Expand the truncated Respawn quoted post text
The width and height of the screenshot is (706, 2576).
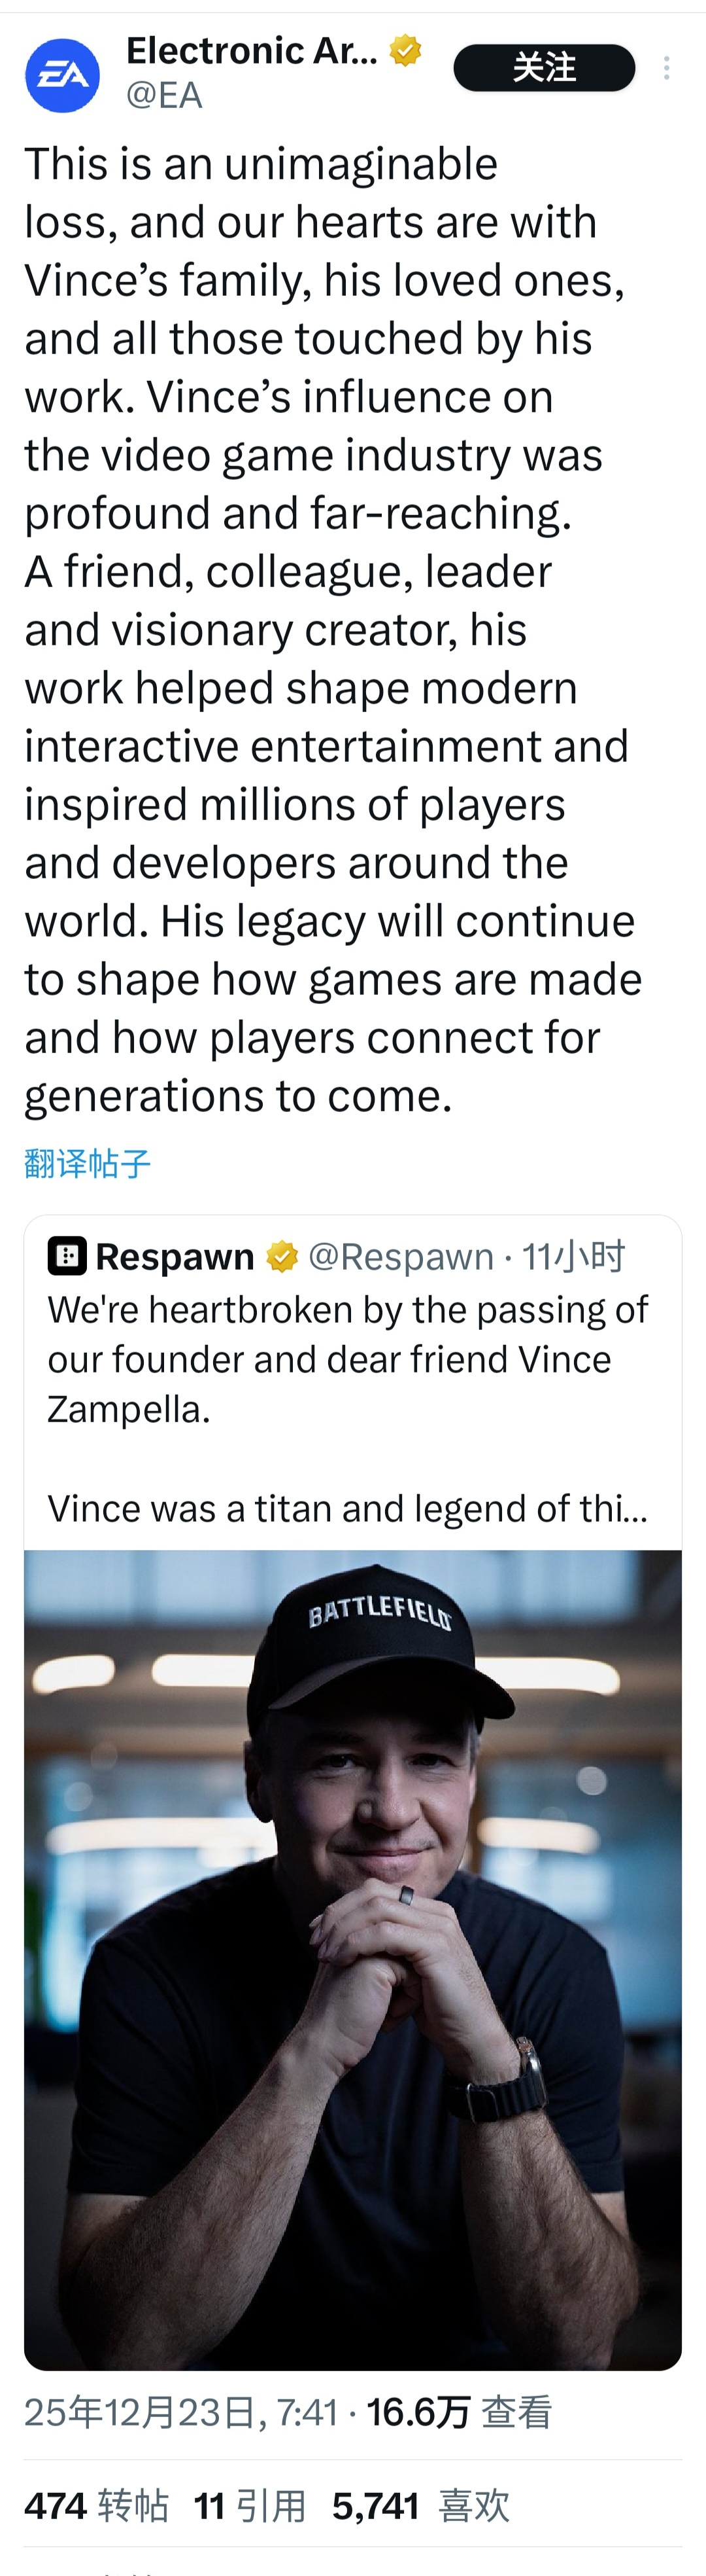(x=348, y=1508)
